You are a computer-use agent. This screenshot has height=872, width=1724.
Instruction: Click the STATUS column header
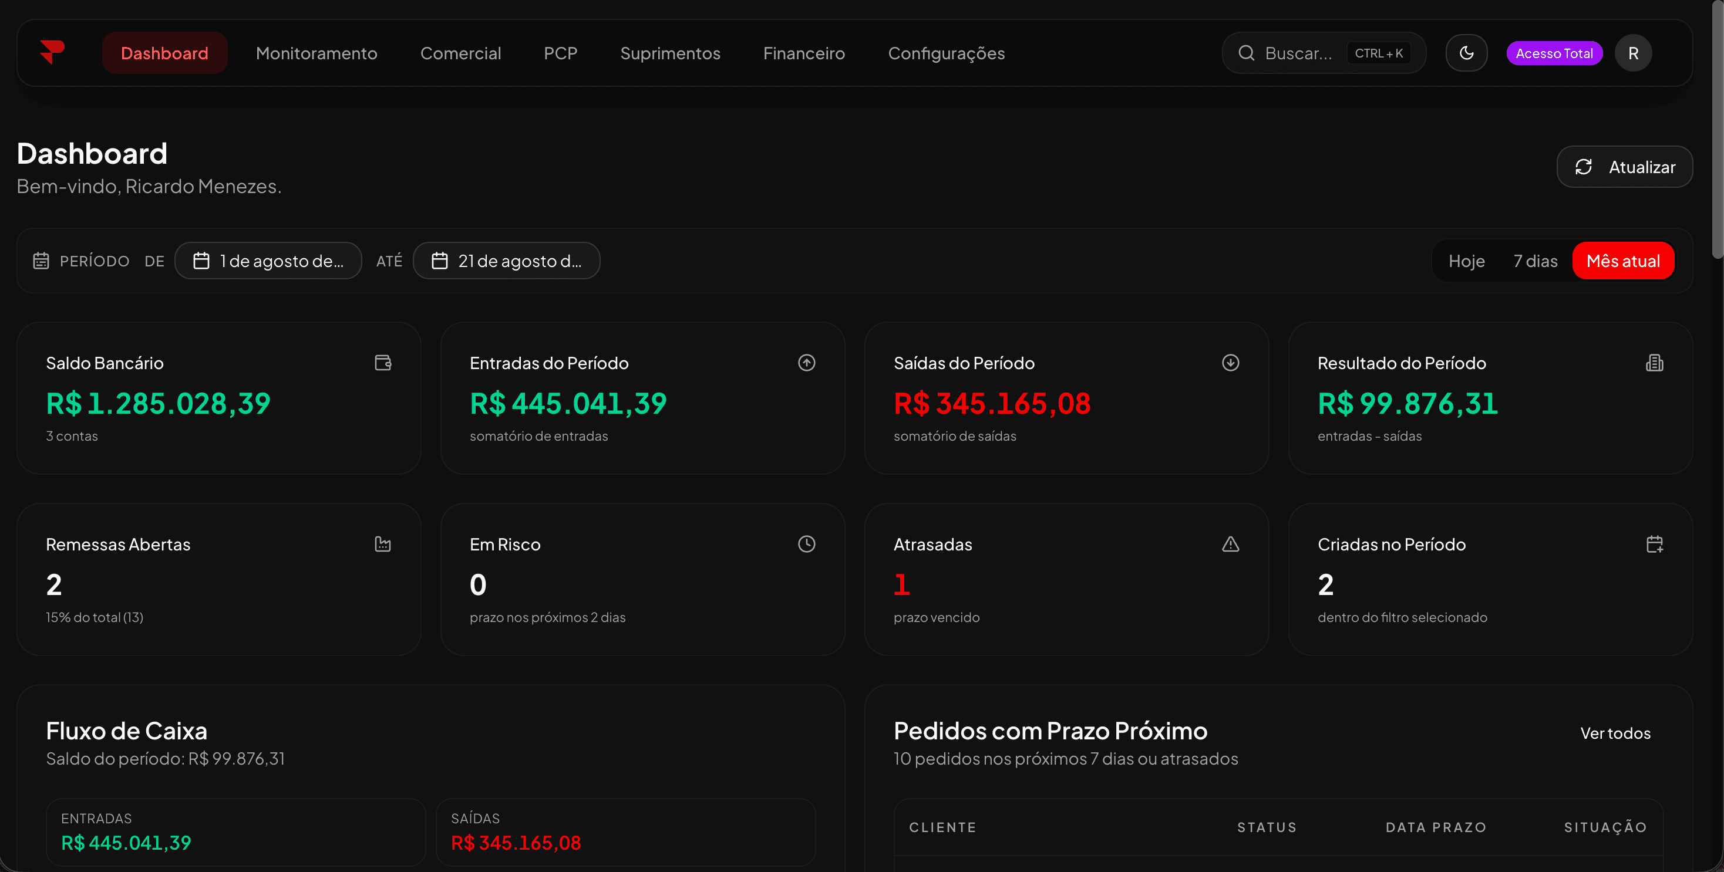click(1266, 827)
